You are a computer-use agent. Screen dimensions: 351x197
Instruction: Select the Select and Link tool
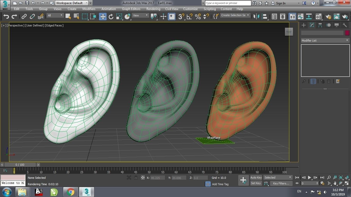(24, 17)
